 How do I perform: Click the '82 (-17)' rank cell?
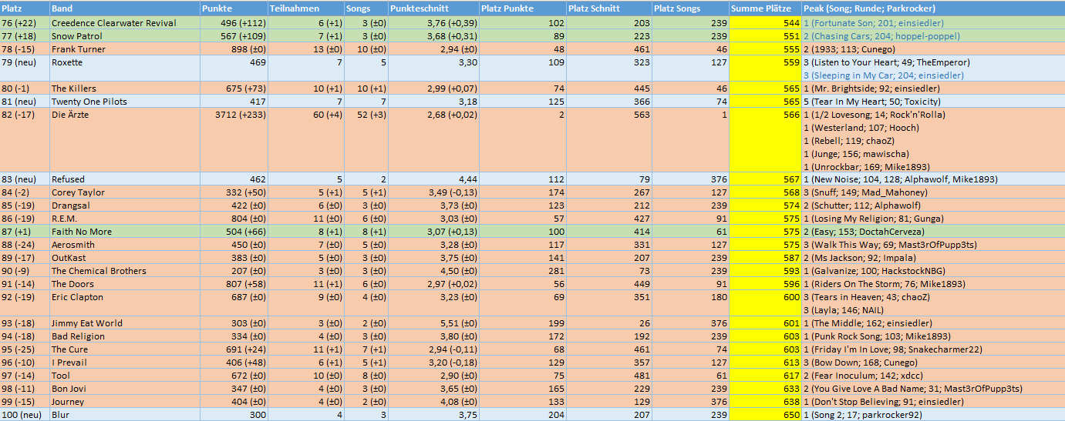(x=25, y=140)
